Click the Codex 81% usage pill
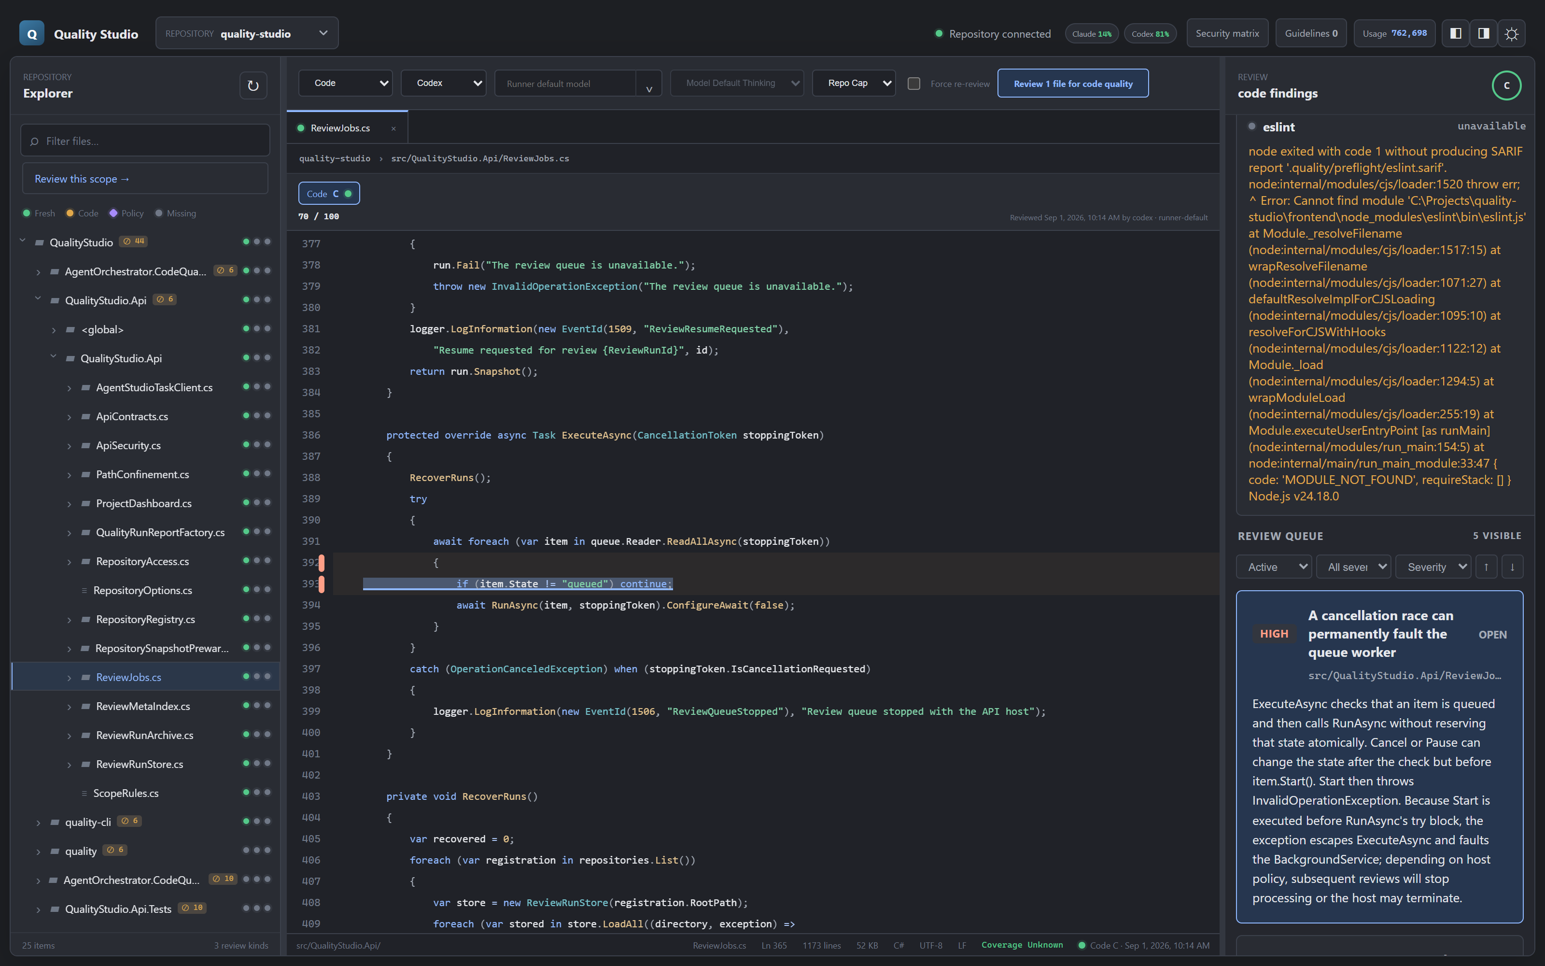 pos(1150,34)
